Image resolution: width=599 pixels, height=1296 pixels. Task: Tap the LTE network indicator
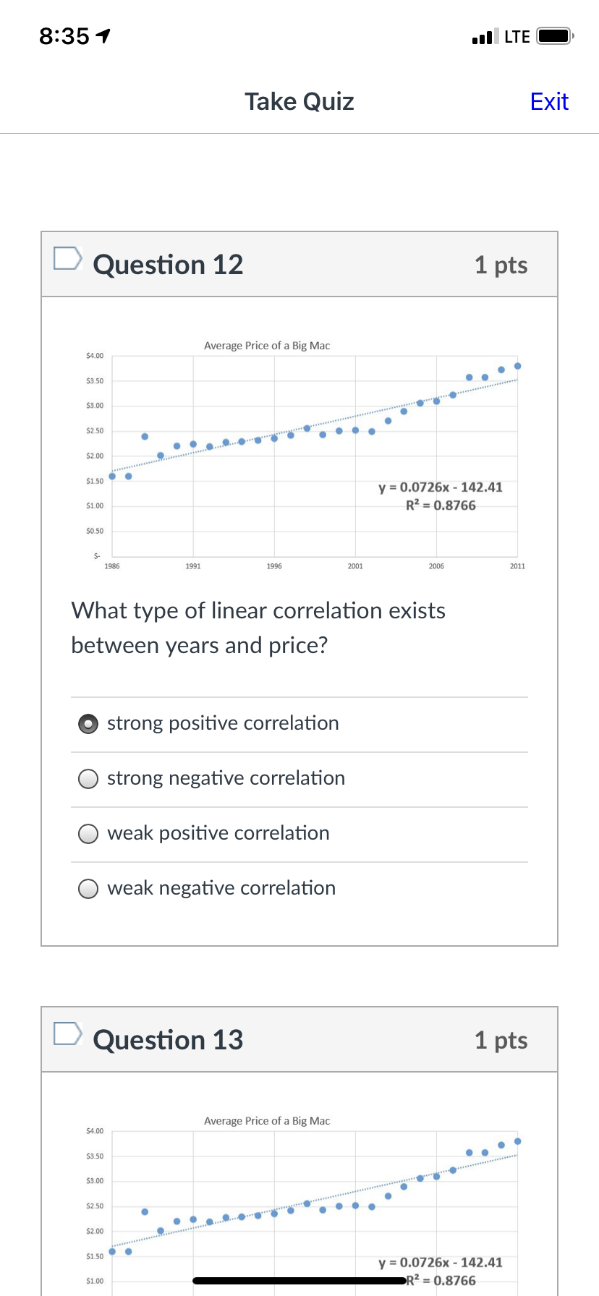tap(517, 36)
